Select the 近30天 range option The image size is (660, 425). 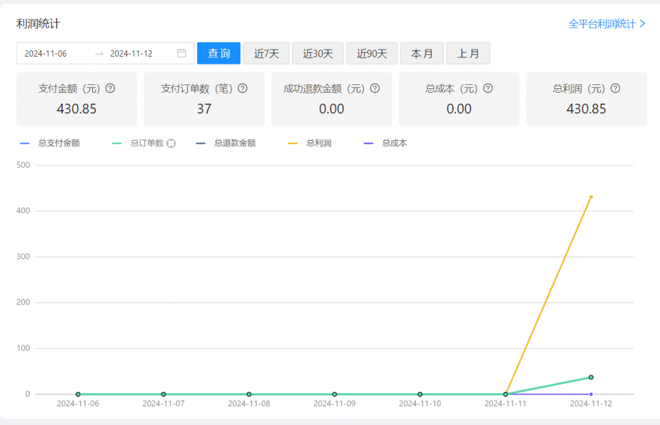click(x=318, y=53)
